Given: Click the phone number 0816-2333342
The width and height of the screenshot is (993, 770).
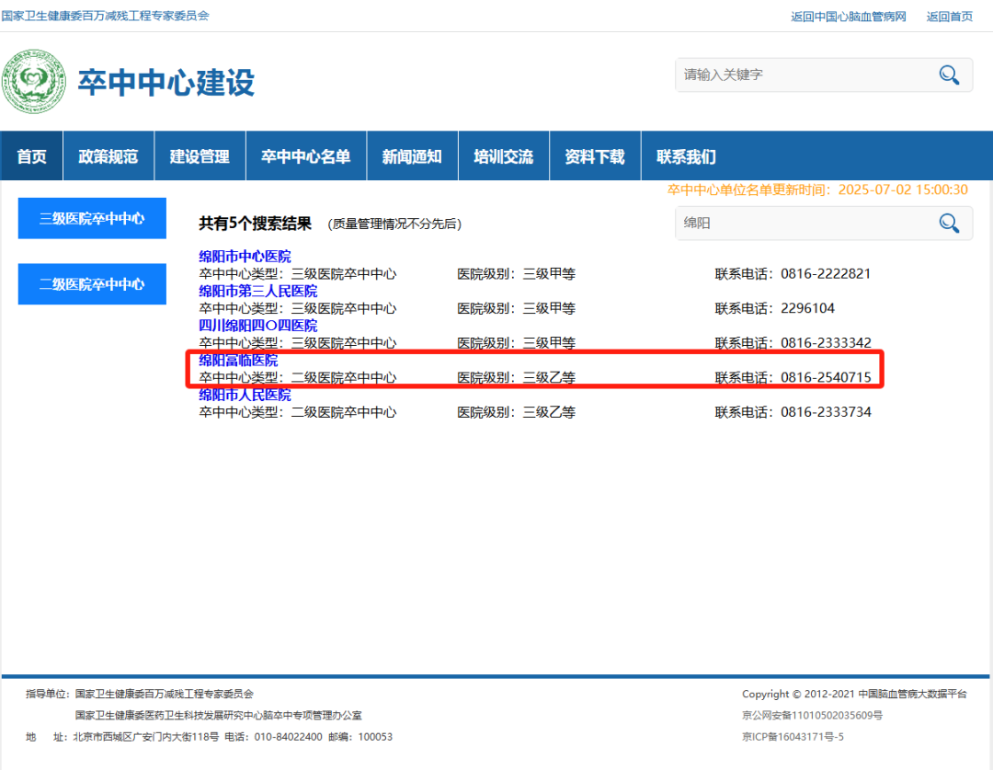Looking at the screenshot, I should [x=826, y=343].
